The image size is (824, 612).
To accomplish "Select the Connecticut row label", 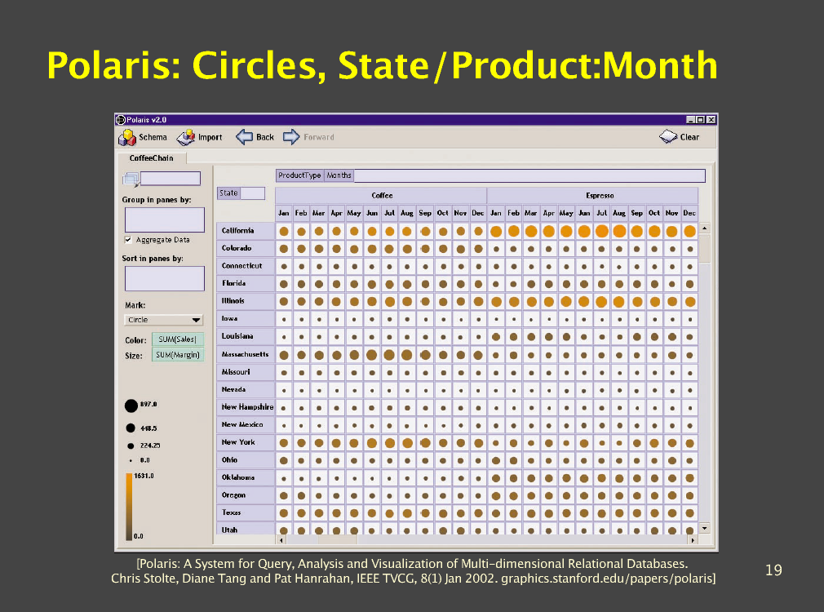I will coord(246,266).
